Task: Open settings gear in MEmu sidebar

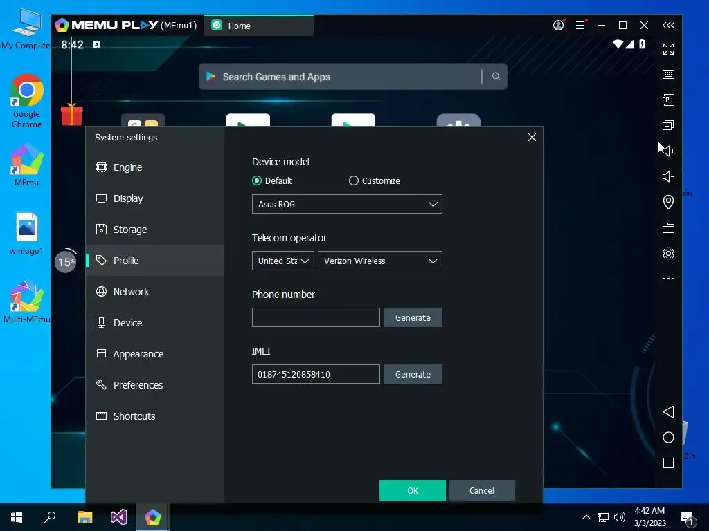Action: [x=668, y=253]
